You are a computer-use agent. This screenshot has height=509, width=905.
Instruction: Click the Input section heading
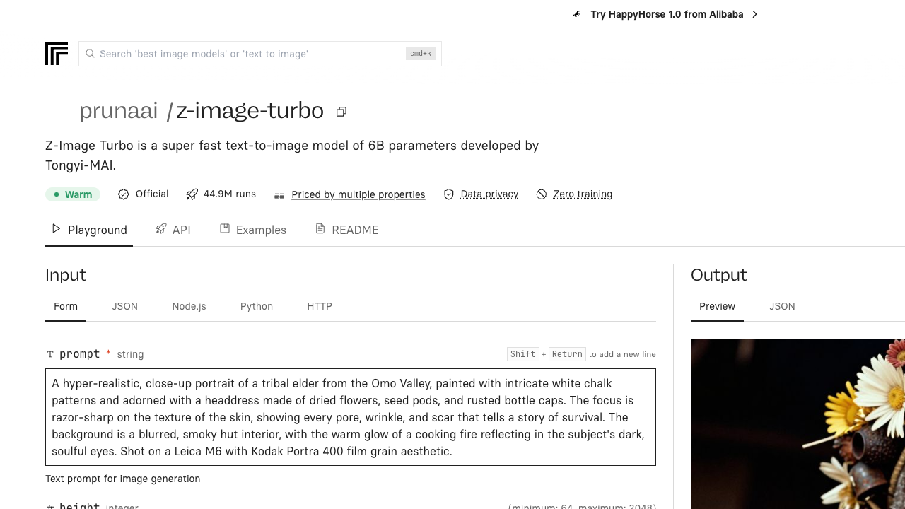click(x=66, y=275)
